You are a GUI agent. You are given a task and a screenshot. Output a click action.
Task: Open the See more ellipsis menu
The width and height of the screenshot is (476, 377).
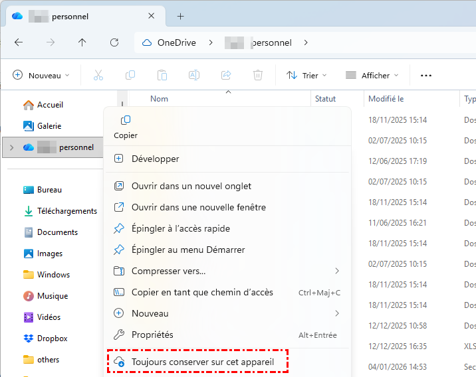(x=426, y=76)
